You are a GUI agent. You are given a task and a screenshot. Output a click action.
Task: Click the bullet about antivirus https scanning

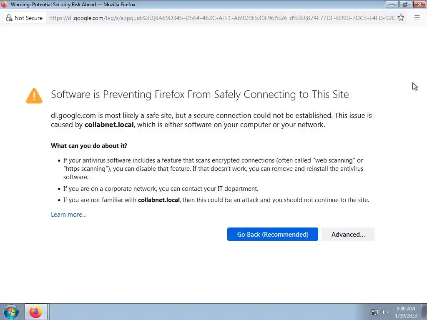[213, 169]
